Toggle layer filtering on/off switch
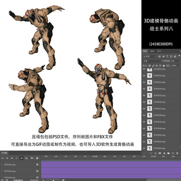 (179, 56)
